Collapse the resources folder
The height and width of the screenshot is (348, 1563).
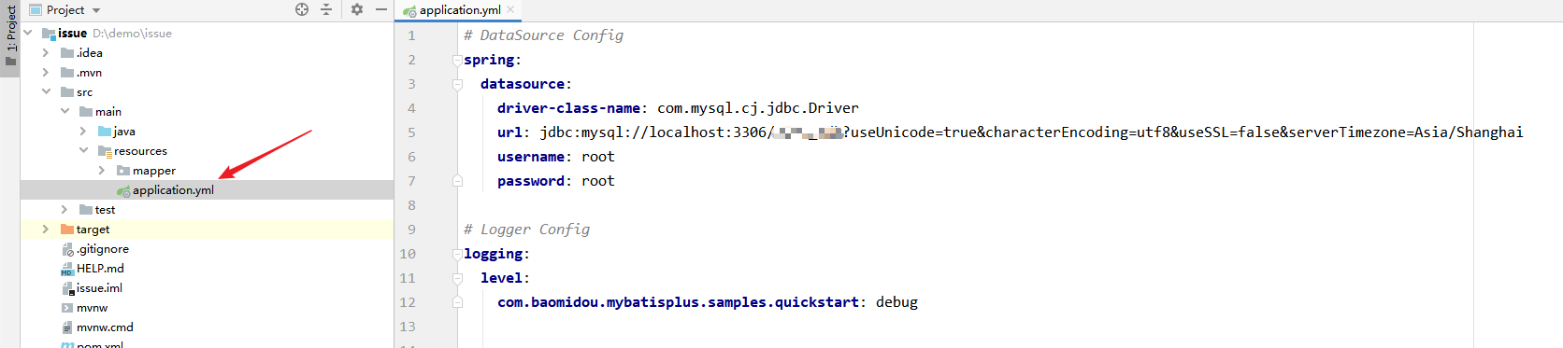pos(83,151)
